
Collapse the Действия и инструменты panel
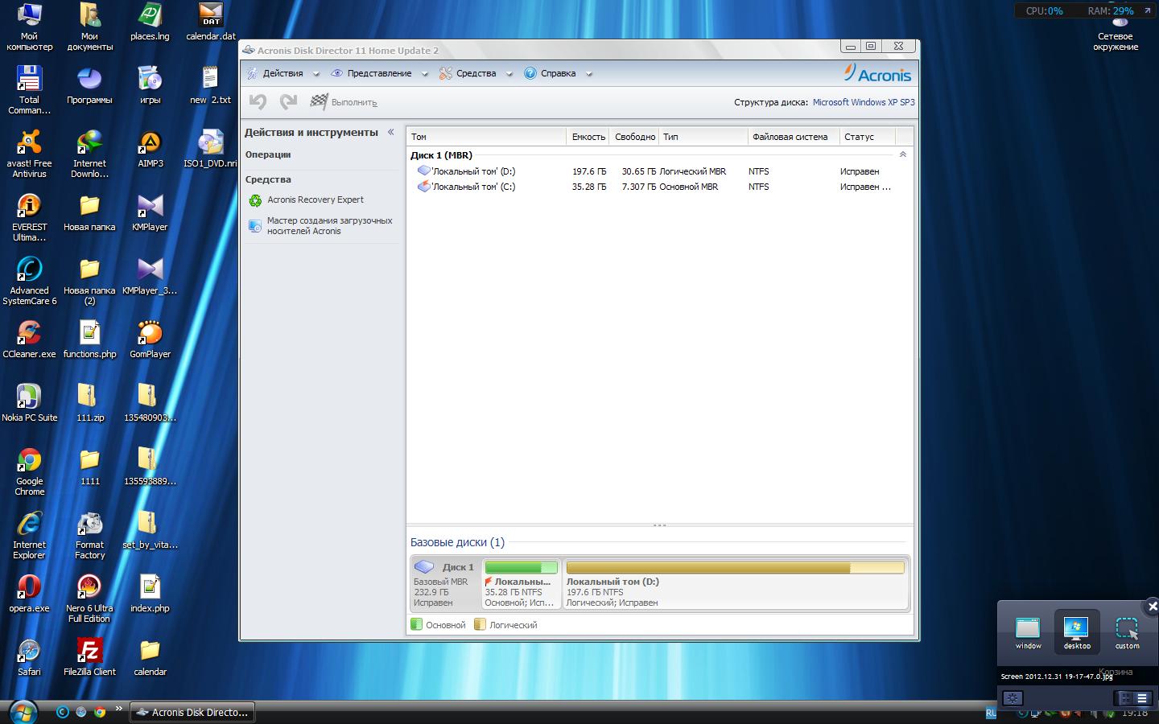click(x=391, y=132)
